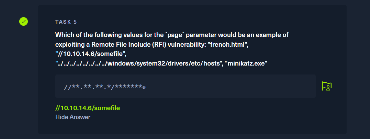Click the word "exploiting" in the question
370x139 pixels.
(68, 44)
